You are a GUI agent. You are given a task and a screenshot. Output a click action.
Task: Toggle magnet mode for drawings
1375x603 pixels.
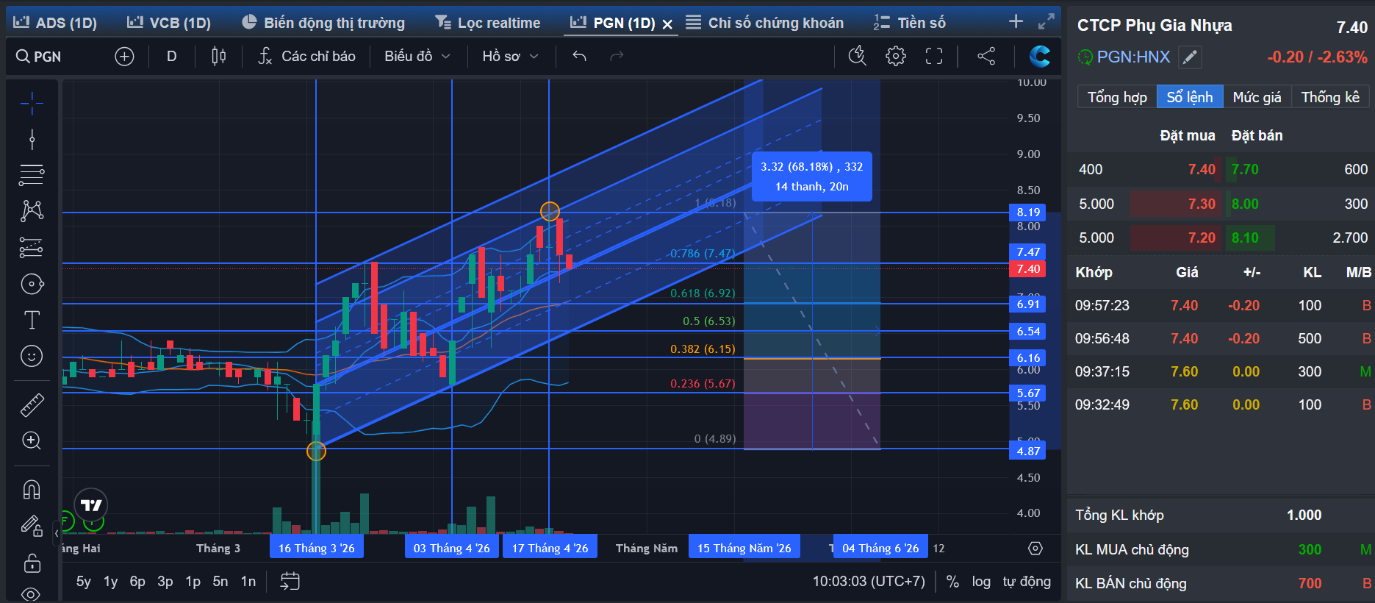coord(32,489)
